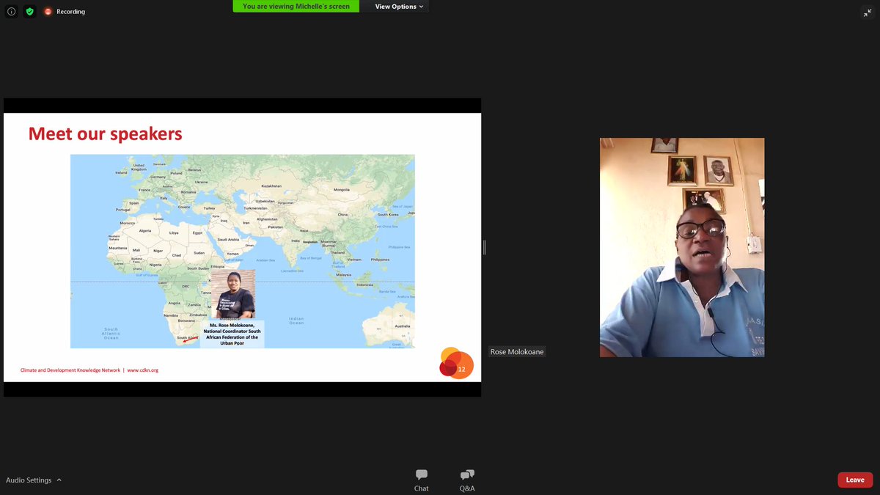Open the Q&A panel
Image resolution: width=880 pixels, height=495 pixels.
tap(467, 480)
